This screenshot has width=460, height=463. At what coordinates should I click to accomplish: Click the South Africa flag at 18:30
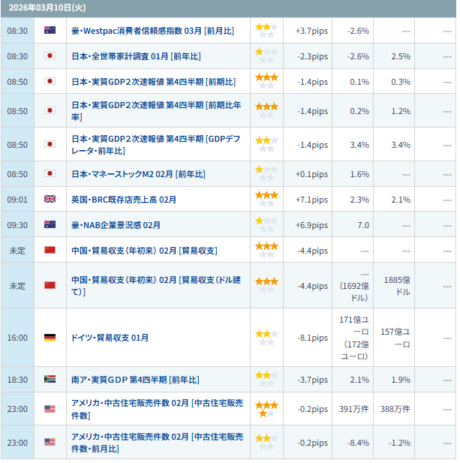click(x=50, y=380)
